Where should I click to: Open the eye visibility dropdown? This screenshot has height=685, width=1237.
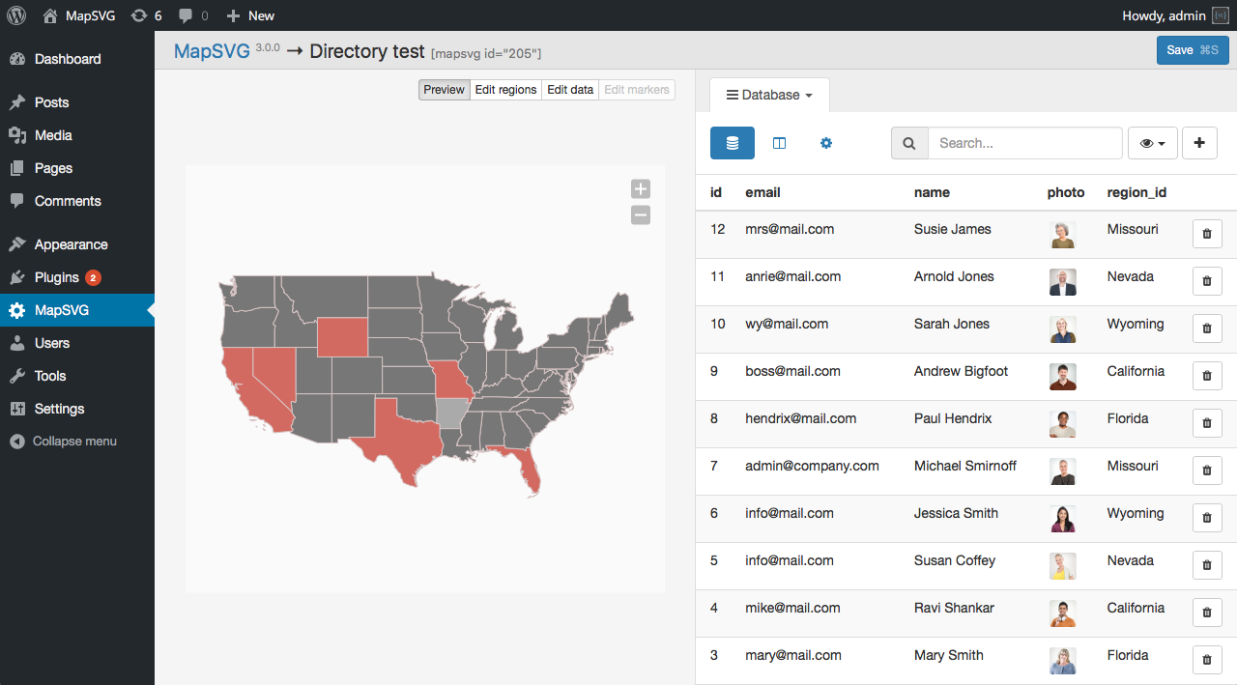[1152, 143]
